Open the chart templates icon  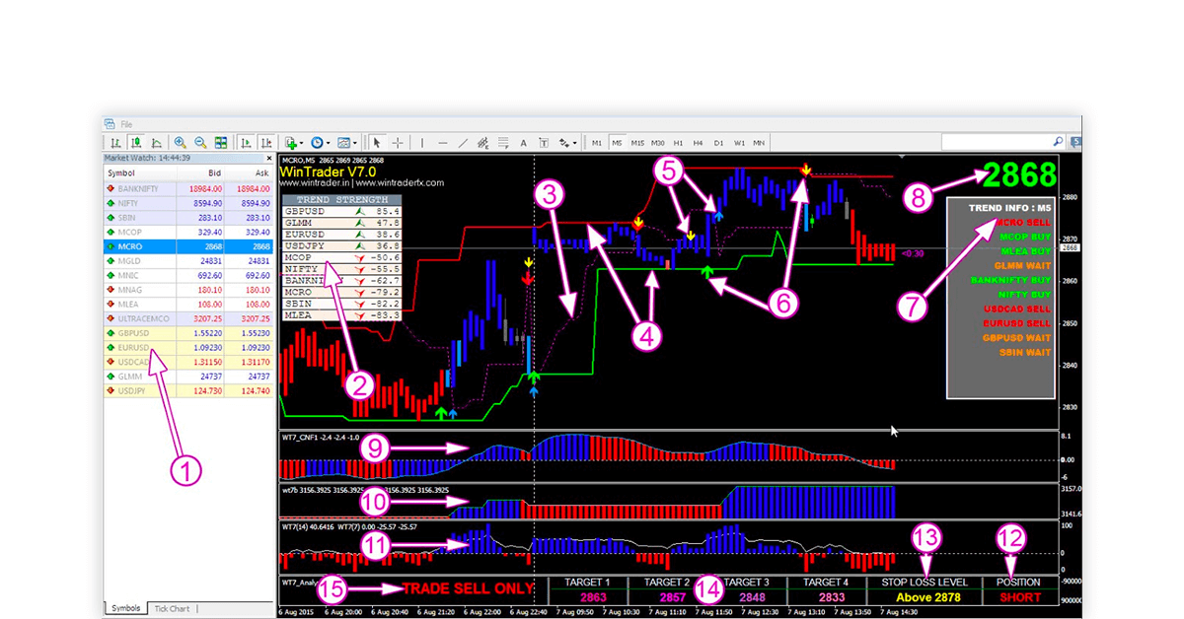[x=343, y=142]
